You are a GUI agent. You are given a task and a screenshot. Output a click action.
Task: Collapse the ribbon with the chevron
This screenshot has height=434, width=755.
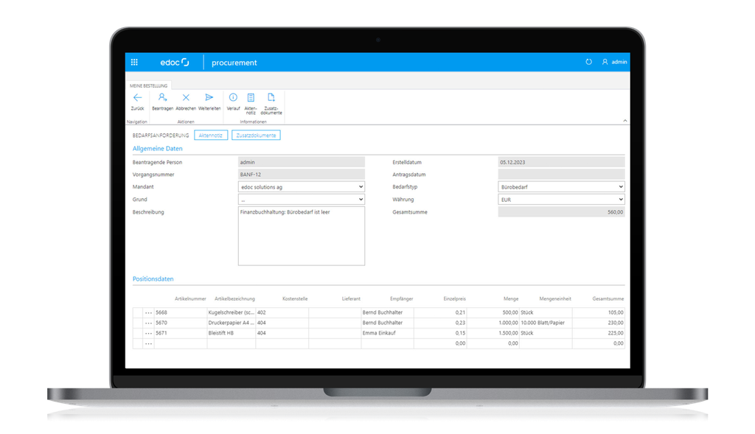pyautogui.click(x=625, y=121)
